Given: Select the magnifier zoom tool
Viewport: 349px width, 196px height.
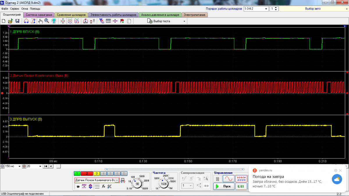Looking at the screenshot, I should [x=47, y=21].
